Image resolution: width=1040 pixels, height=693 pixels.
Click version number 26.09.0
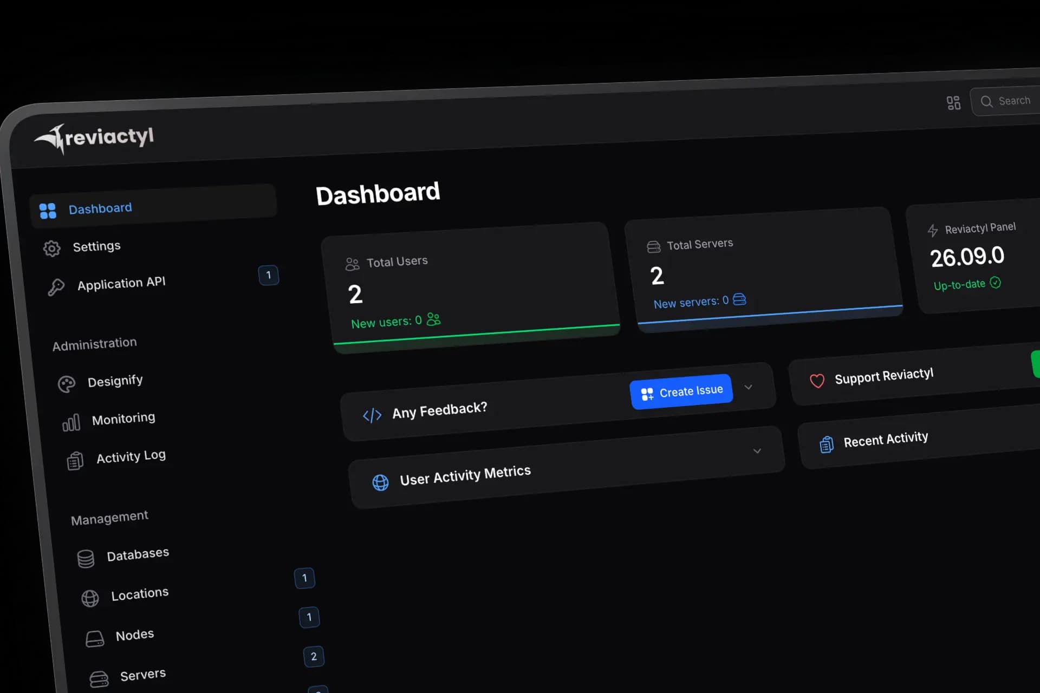[x=967, y=256]
